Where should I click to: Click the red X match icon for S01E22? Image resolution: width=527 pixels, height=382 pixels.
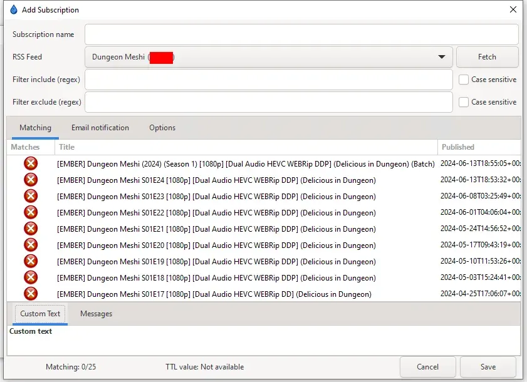(31, 212)
